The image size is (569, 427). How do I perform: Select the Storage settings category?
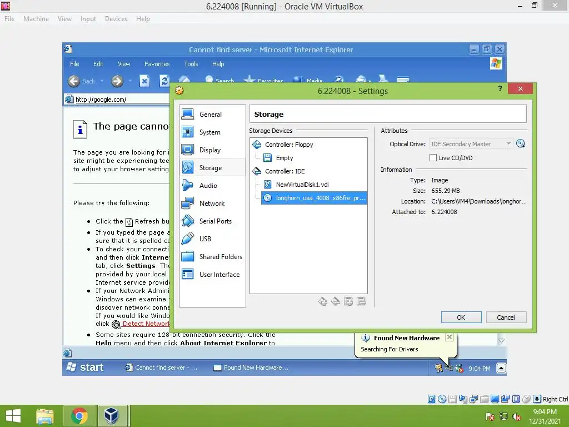pos(212,168)
